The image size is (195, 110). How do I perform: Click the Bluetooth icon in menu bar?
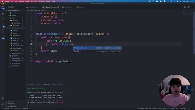click(x=168, y=1)
